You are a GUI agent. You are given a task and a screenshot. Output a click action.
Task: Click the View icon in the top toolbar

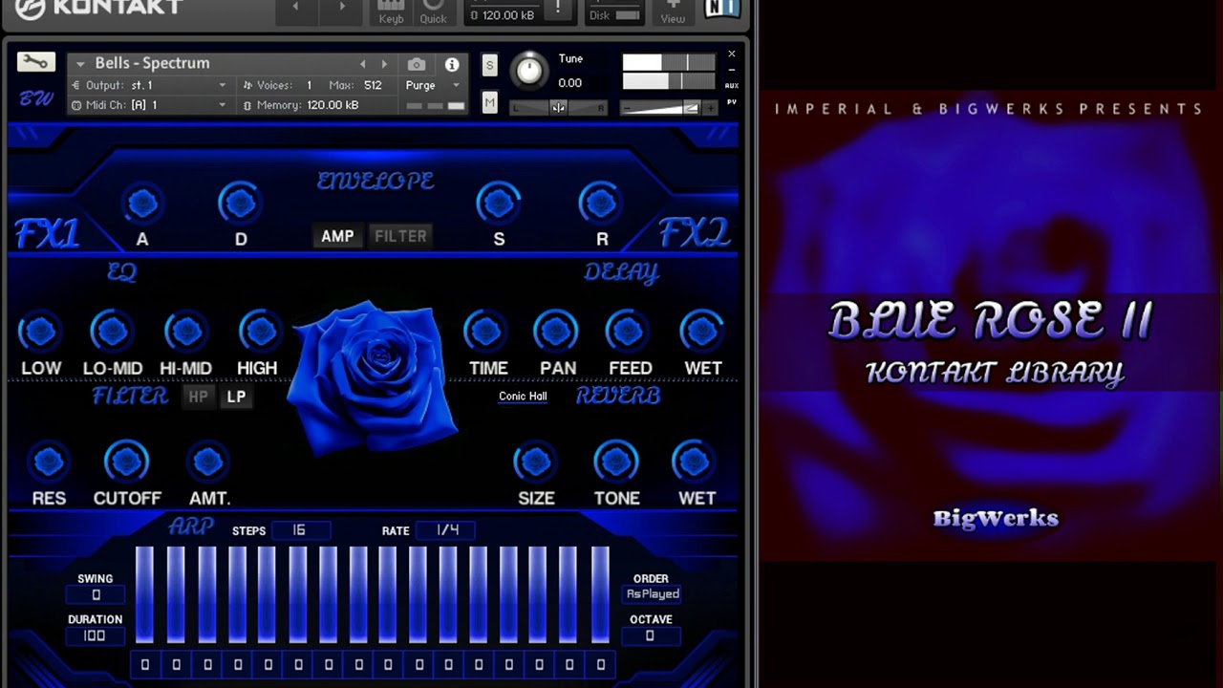coord(673,12)
